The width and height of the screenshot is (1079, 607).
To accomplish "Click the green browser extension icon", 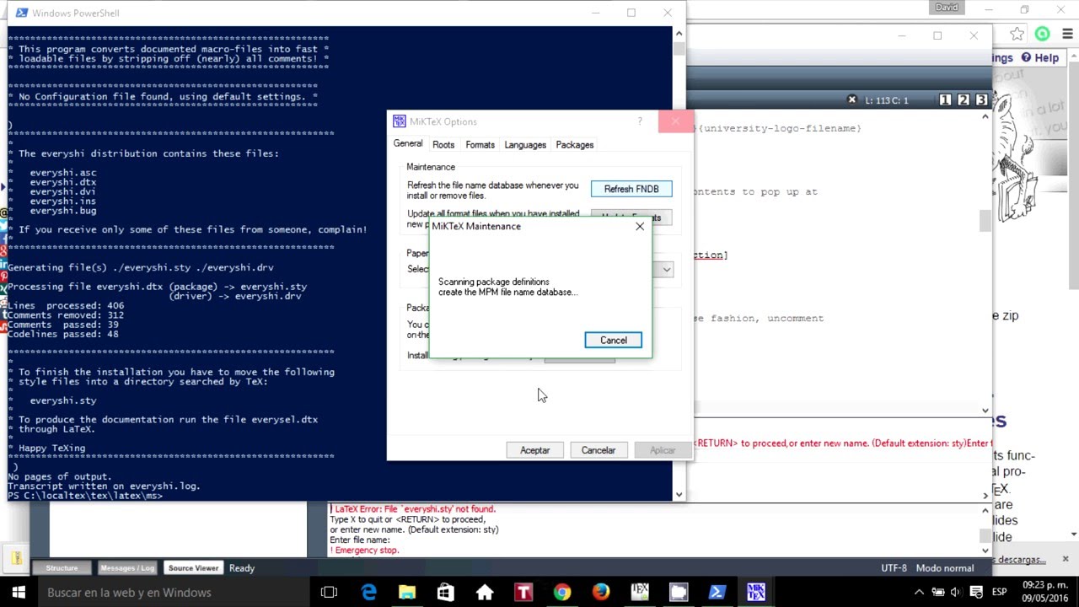I will tap(1043, 35).
